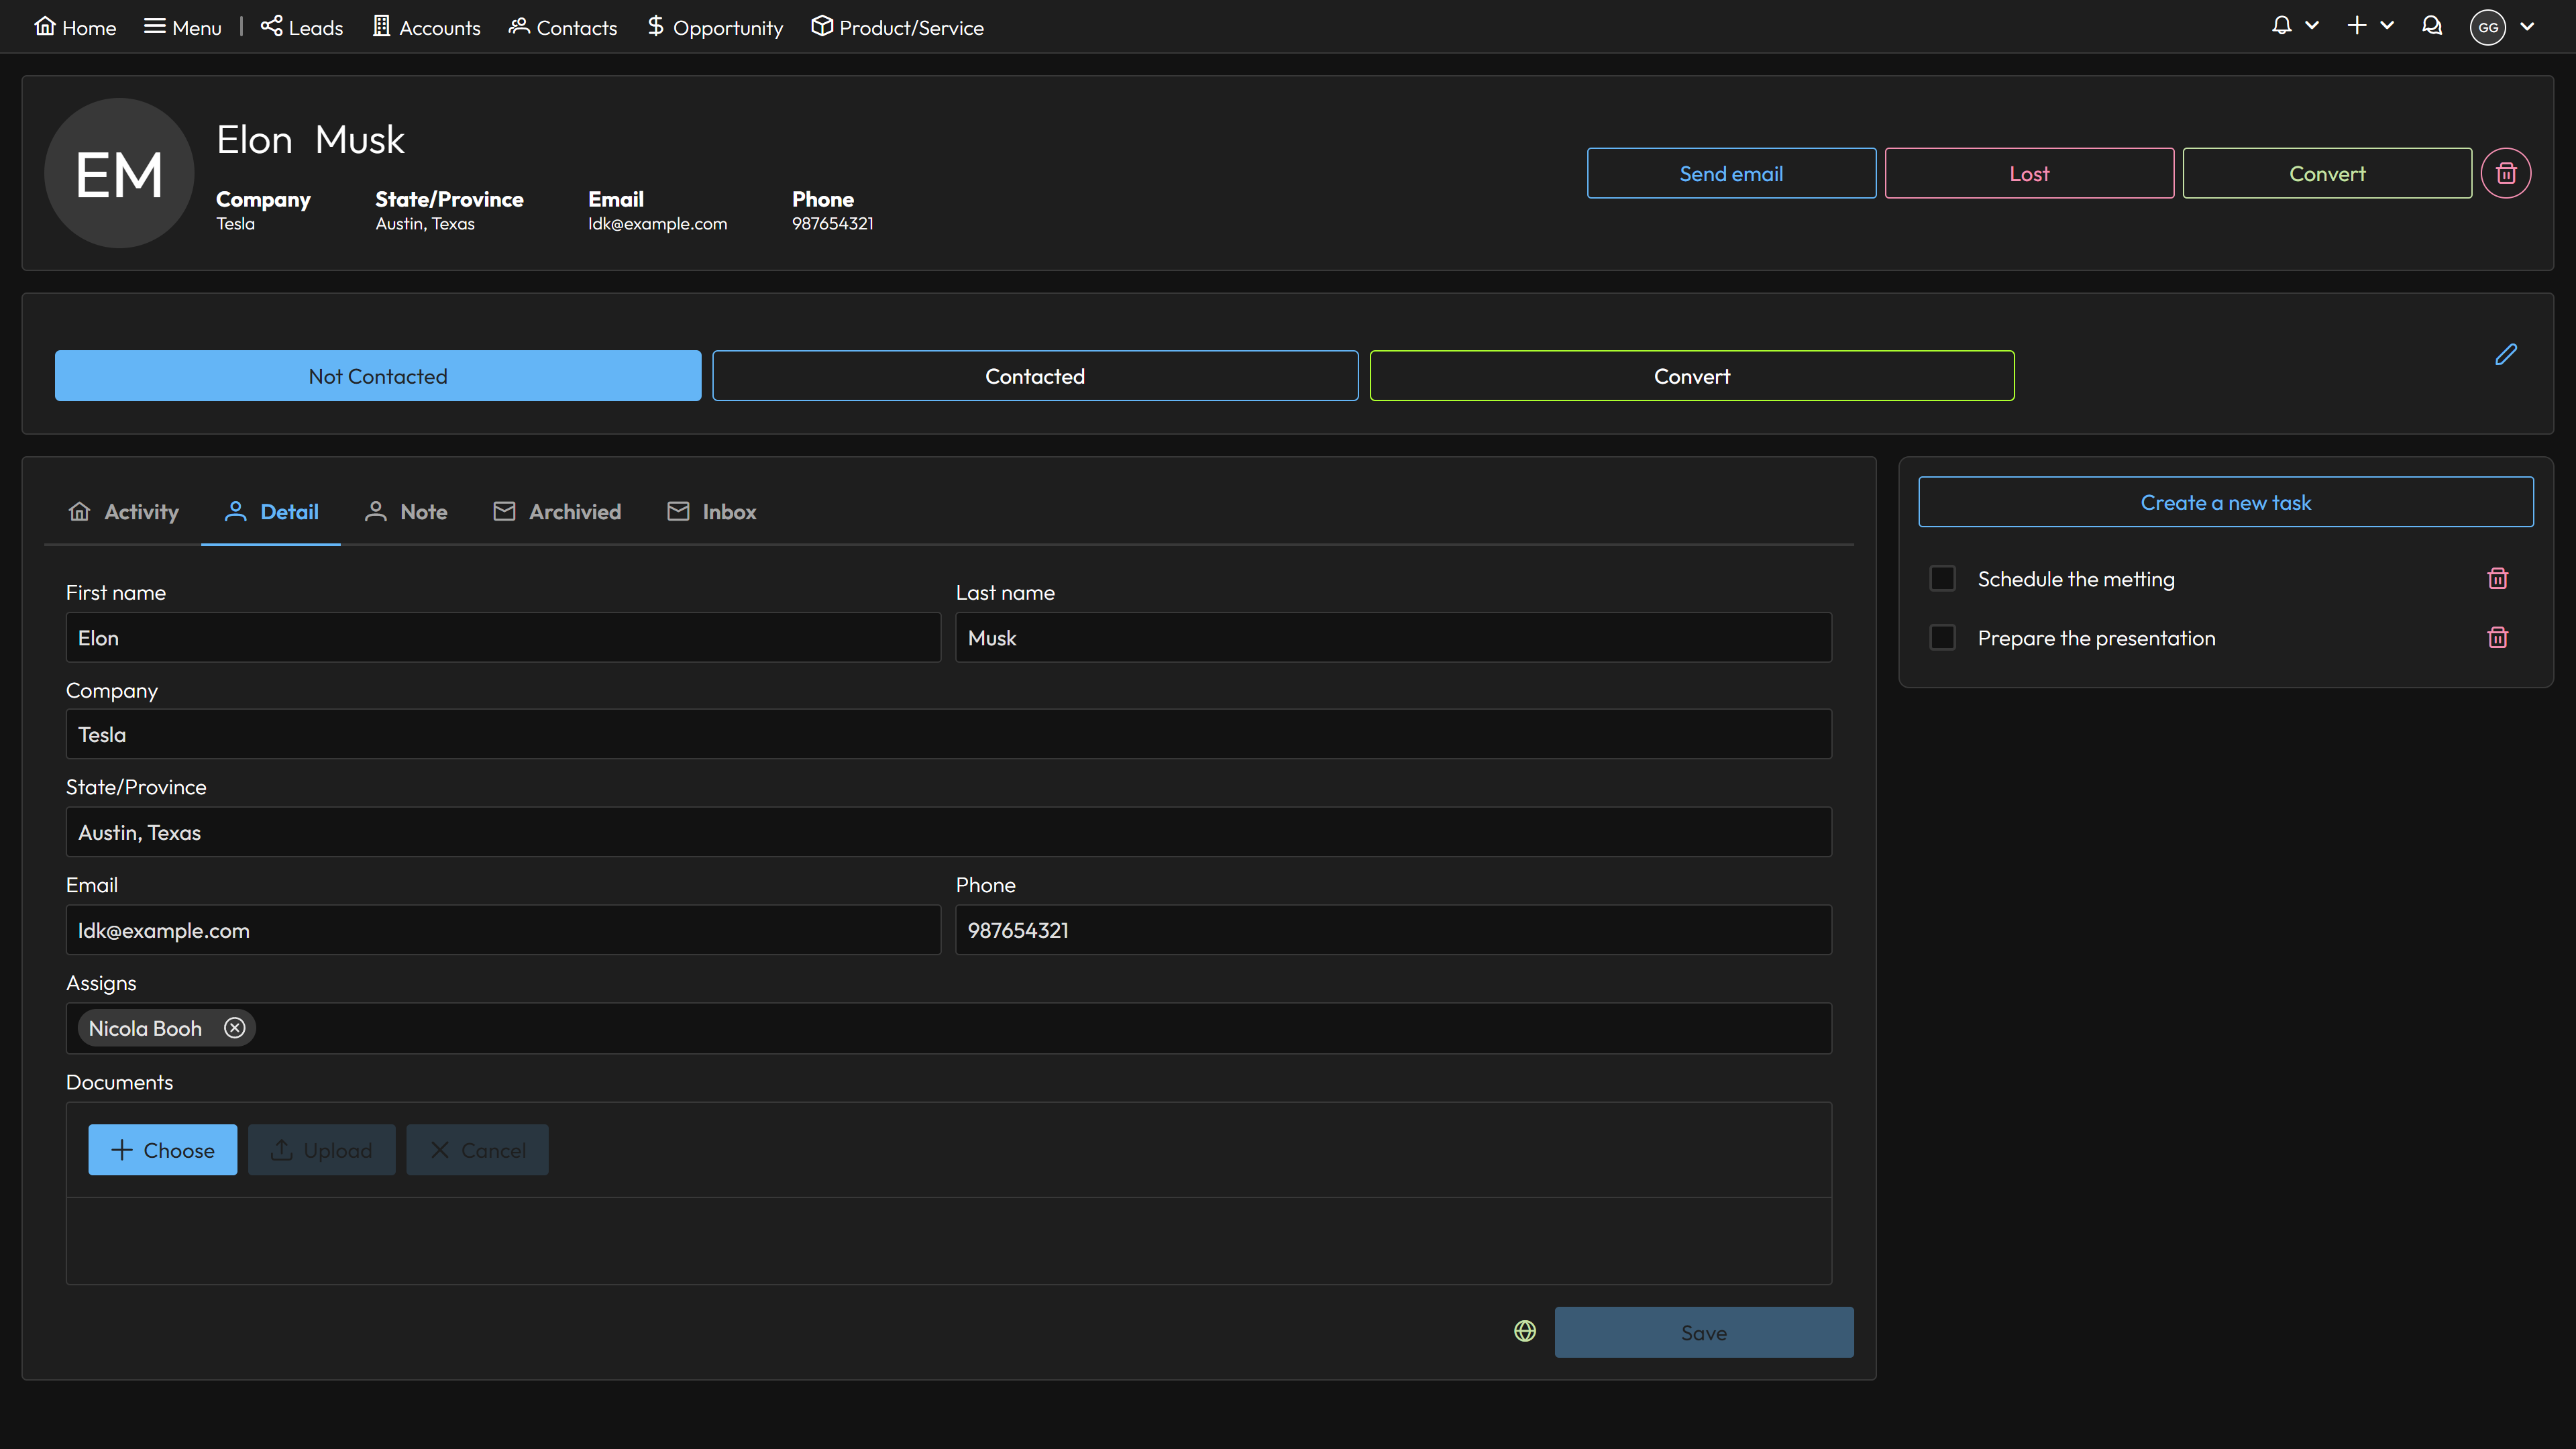The height and width of the screenshot is (1449, 2576).
Task: Go to Home in the top navigation
Action: tap(75, 27)
